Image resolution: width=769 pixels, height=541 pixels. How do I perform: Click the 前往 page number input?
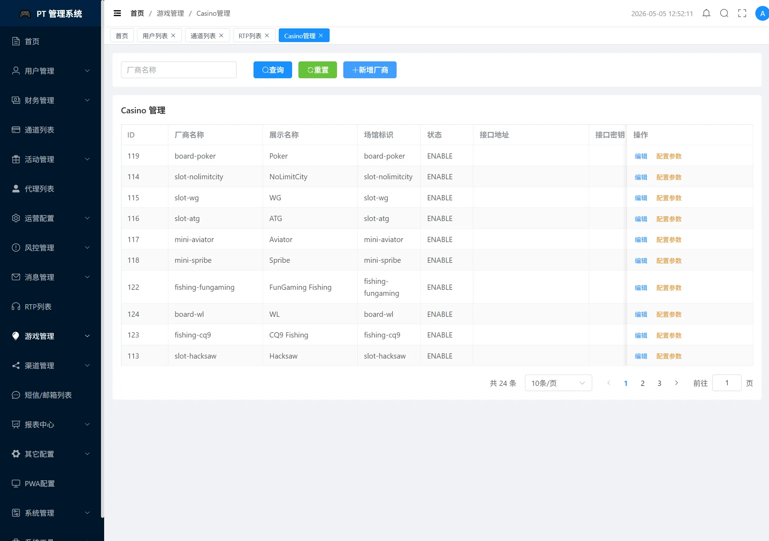pyautogui.click(x=727, y=383)
